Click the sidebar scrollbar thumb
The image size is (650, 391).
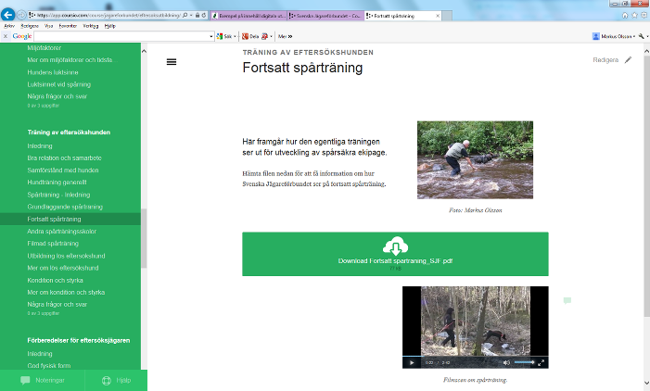point(144,238)
